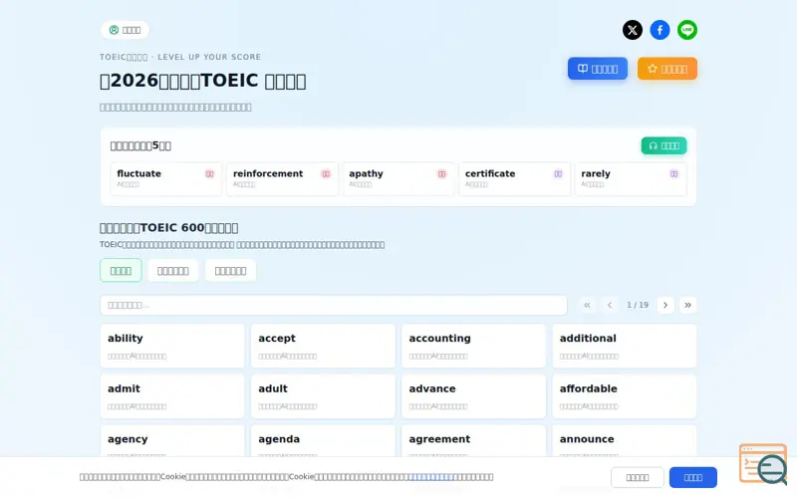Open the rarely daily word card
Screen dimensions: 797x498
[x=631, y=179]
